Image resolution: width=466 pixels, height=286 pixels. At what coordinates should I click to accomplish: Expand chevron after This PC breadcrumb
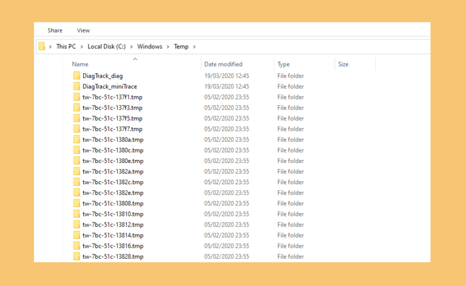point(82,47)
